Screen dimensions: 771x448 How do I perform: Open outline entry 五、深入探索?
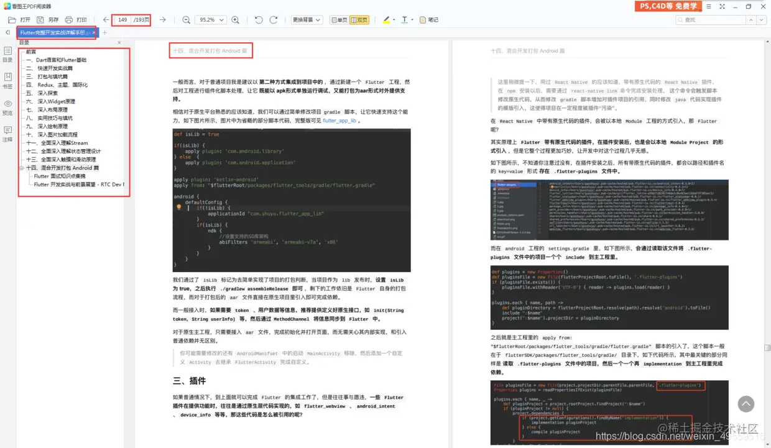tap(42, 93)
